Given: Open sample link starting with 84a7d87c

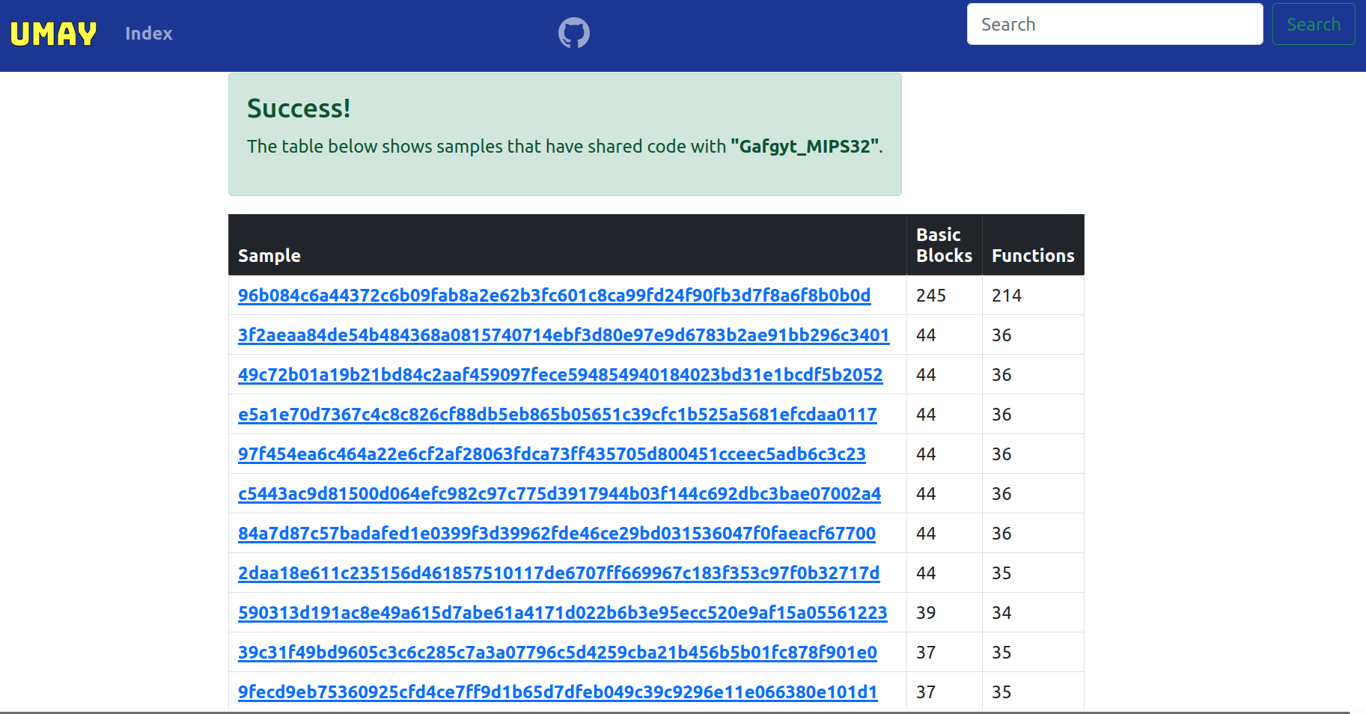Looking at the screenshot, I should (556, 534).
